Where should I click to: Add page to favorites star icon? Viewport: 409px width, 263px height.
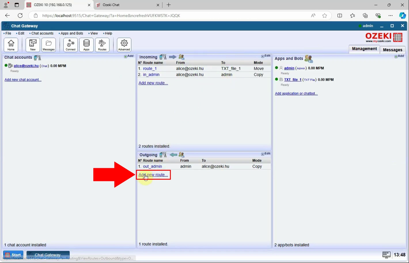click(325, 16)
